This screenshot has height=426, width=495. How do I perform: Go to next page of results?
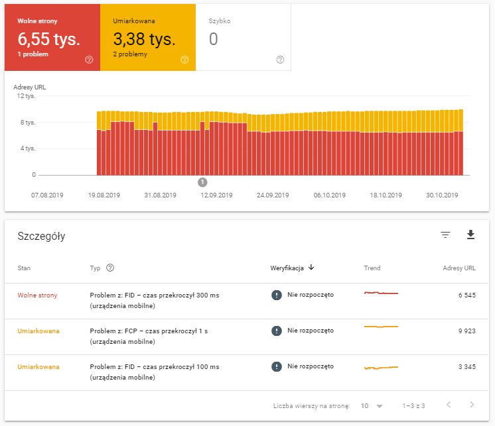tap(472, 405)
